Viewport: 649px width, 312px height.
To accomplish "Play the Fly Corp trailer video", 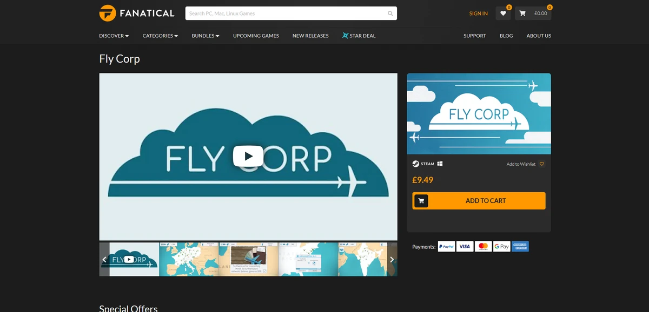I will pyautogui.click(x=248, y=156).
